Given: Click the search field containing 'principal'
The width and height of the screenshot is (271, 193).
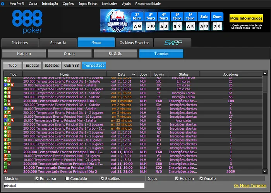Looking at the screenshot, I should pos(74,186).
